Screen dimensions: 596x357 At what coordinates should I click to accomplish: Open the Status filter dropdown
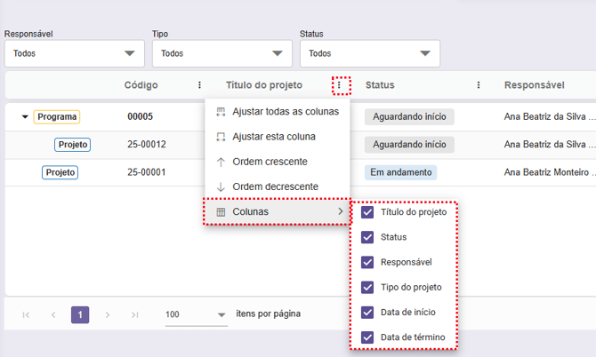(x=369, y=53)
